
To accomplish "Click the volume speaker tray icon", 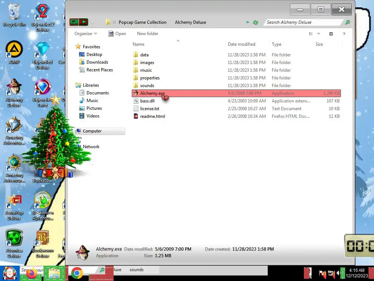I will point(339,273).
